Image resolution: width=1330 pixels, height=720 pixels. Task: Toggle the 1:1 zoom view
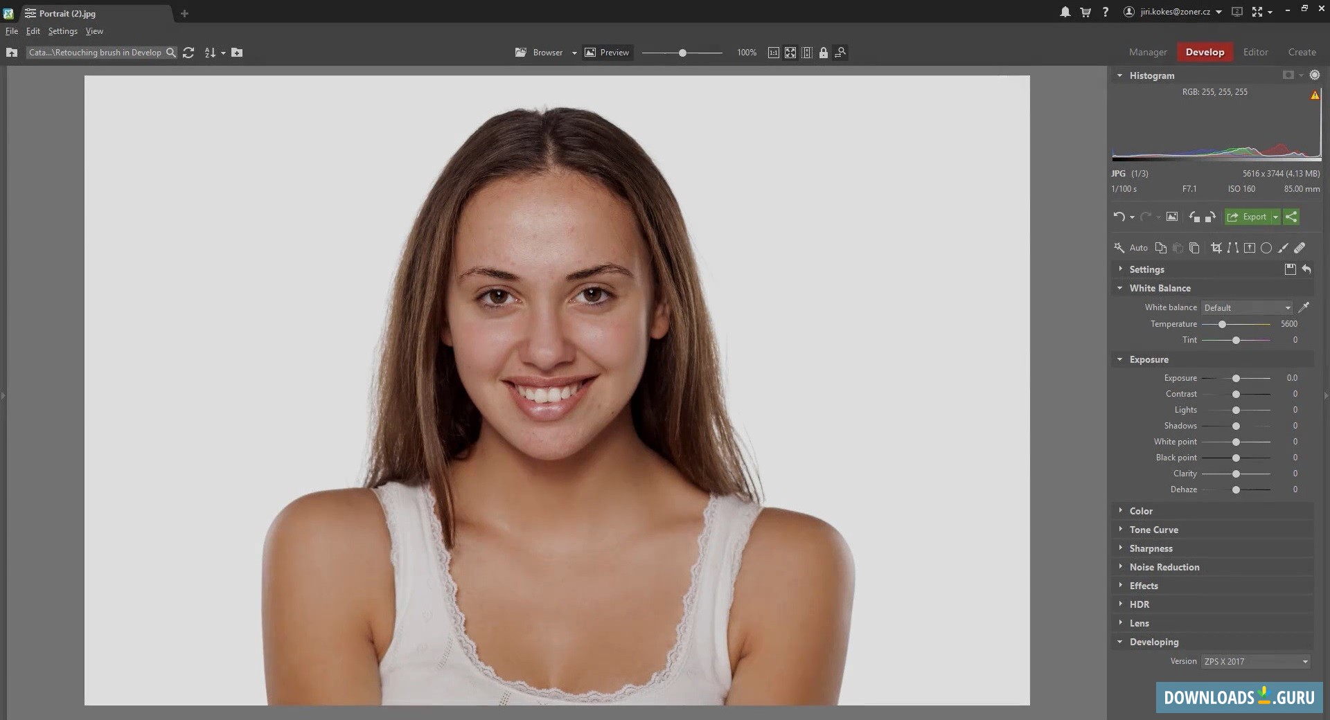(x=773, y=53)
